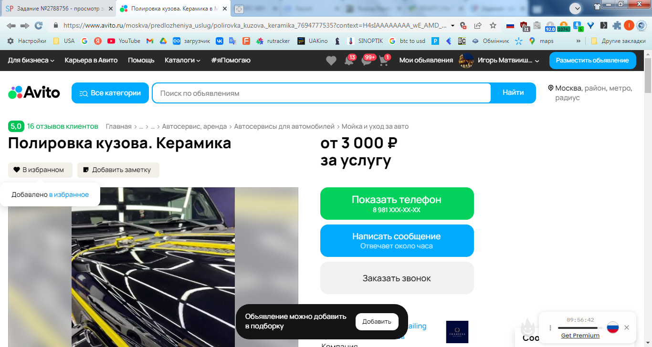The height and width of the screenshot is (347, 652).
Task: Open Мои объявления in header
Action: point(426,60)
